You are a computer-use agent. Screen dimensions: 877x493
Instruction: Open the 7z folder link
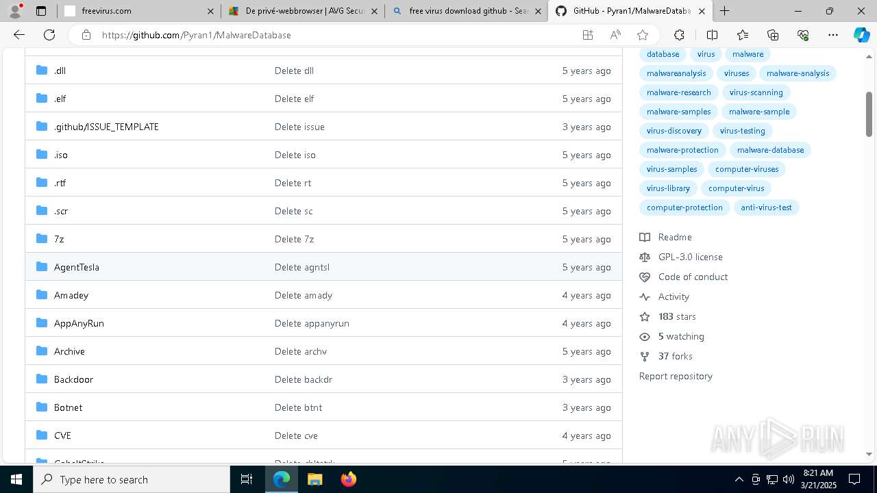(x=59, y=239)
